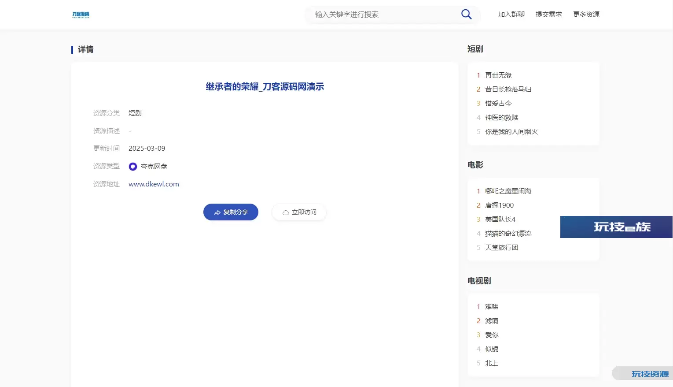Select the TV series 似锦
The width and height of the screenshot is (673, 387).
pyautogui.click(x=492, y=349)
